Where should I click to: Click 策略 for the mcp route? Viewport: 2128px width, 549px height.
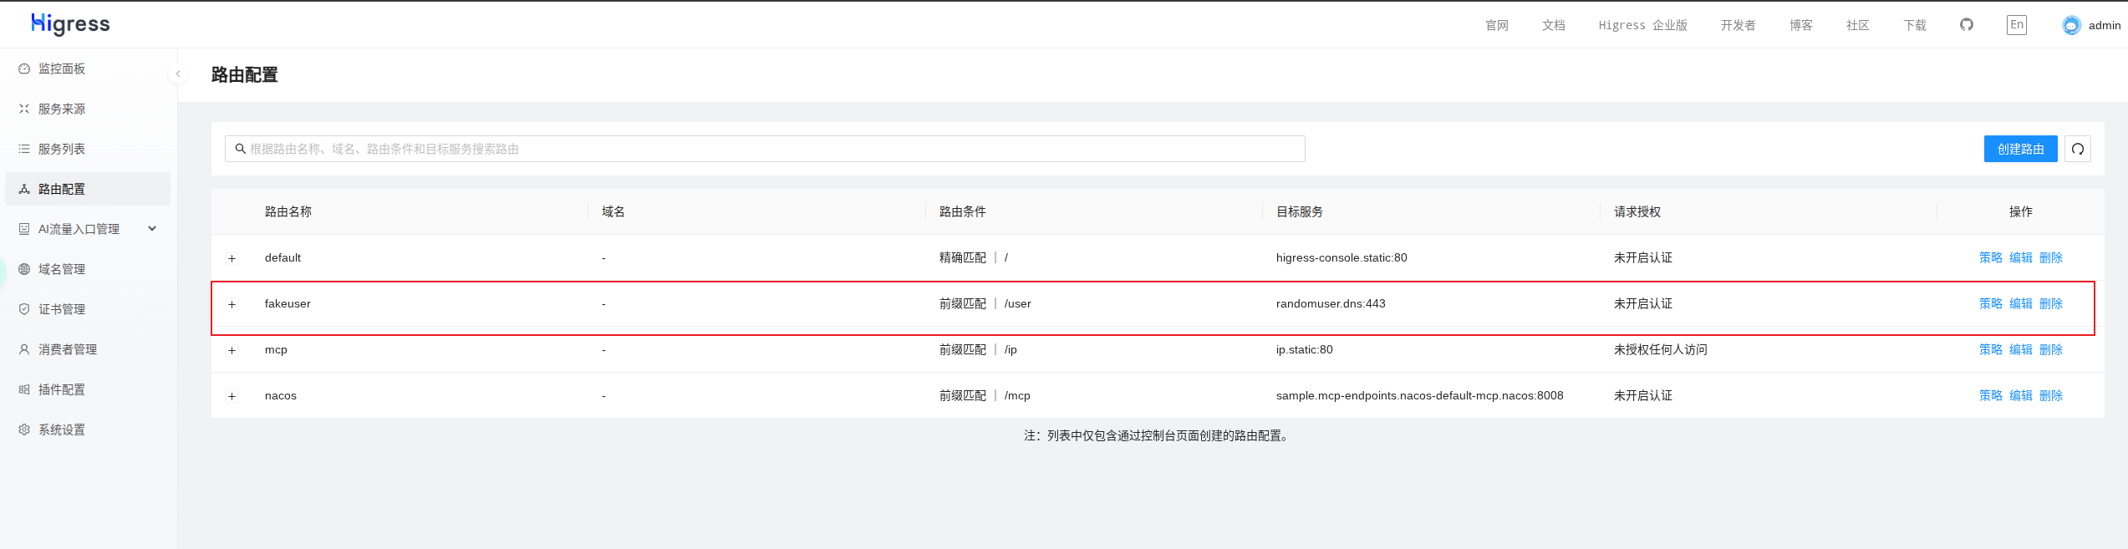(1991, 349)
